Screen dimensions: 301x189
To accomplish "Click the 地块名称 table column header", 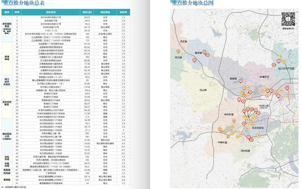I will pyautogui.click(x=51, y=12).
